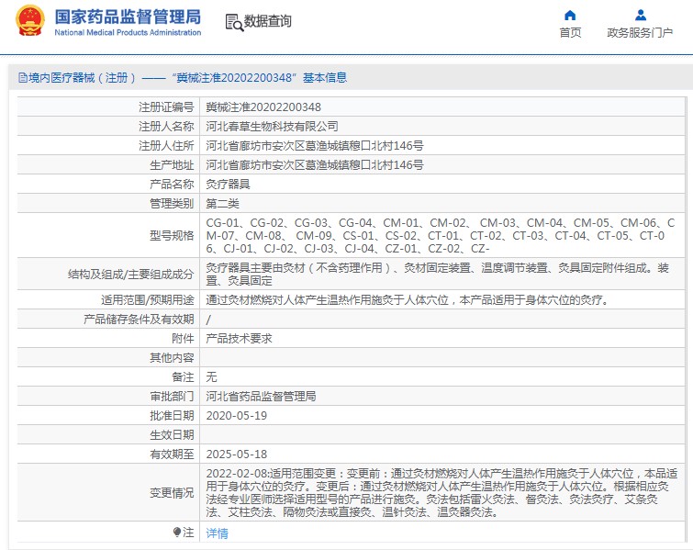Click 国家药品监督管理局 title
693x550 pixels.
pyautogui.click(x=128, y=17)
